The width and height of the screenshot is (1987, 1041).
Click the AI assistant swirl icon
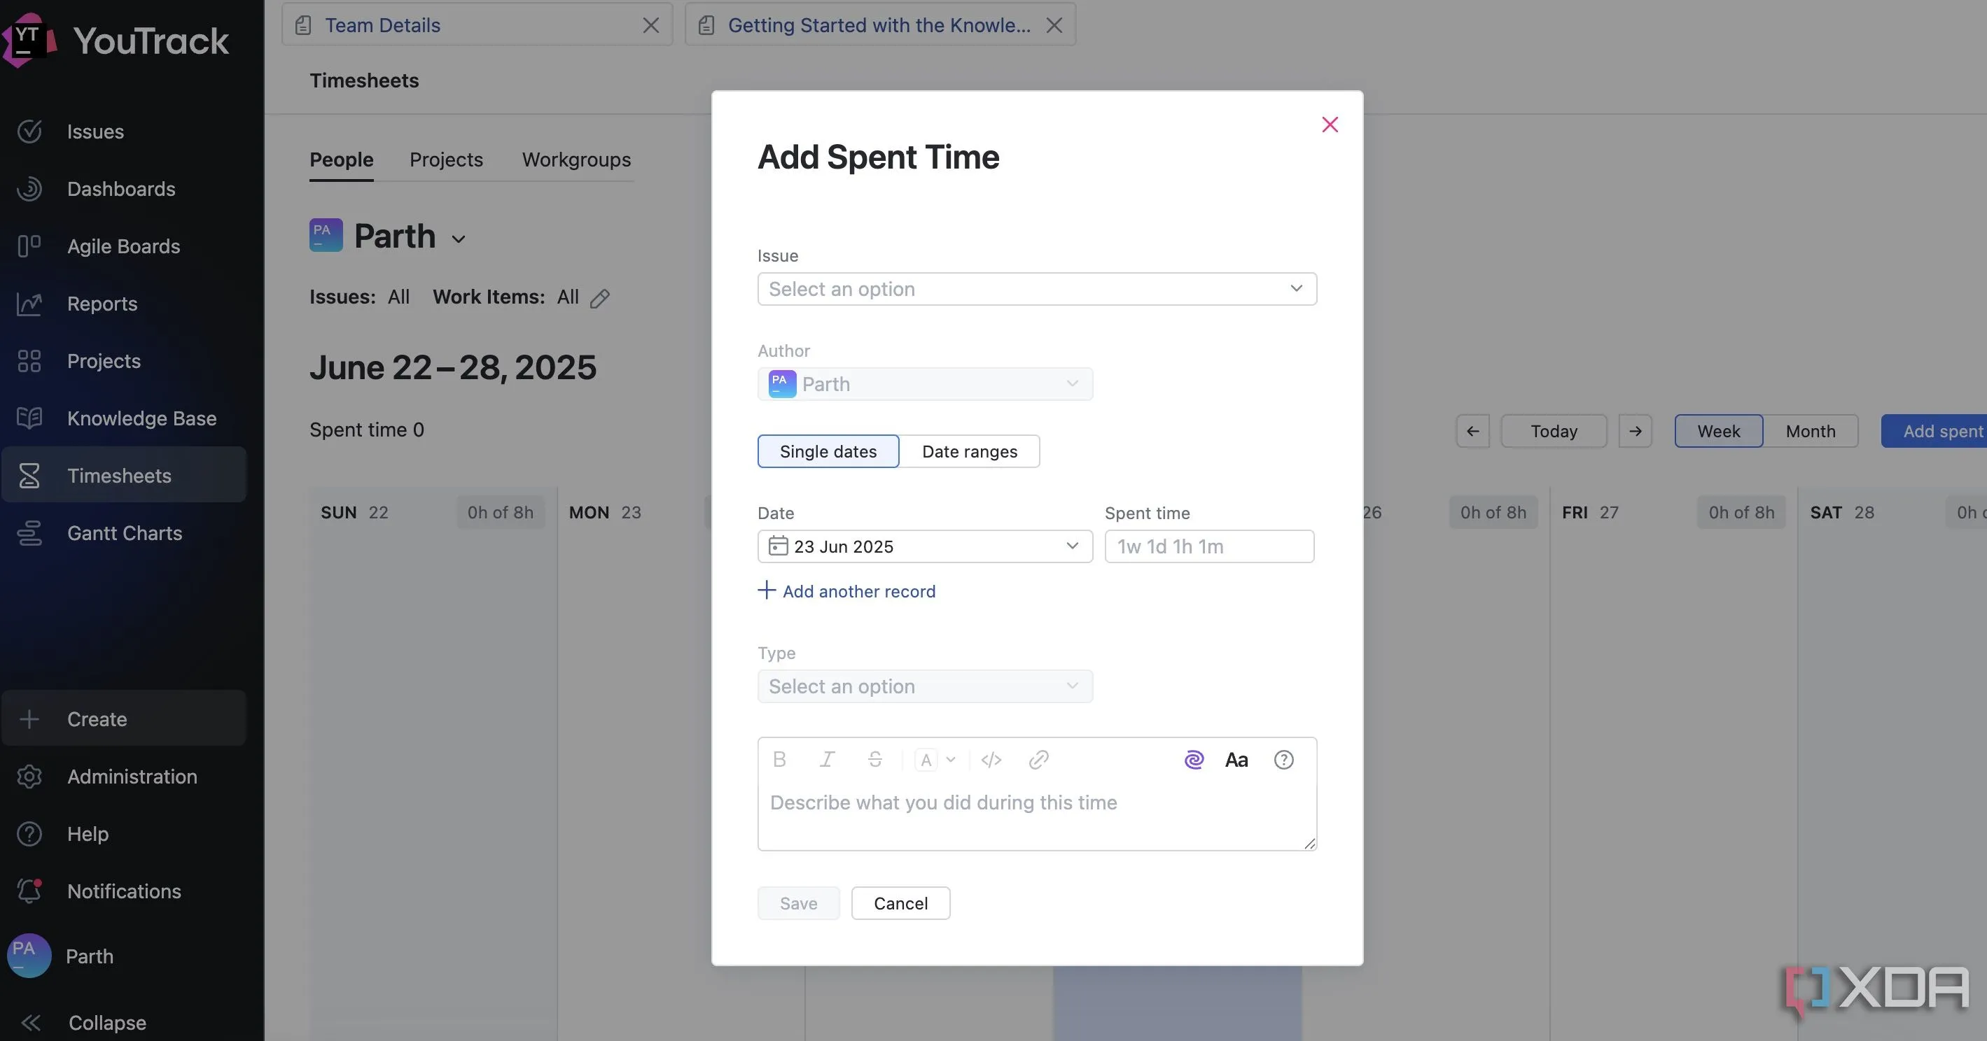[x=1194, y=760]
